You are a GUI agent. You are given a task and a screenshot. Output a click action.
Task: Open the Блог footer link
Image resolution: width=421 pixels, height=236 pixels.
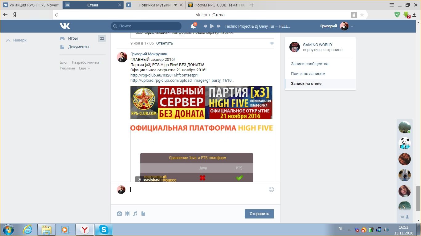coord(64,62)
